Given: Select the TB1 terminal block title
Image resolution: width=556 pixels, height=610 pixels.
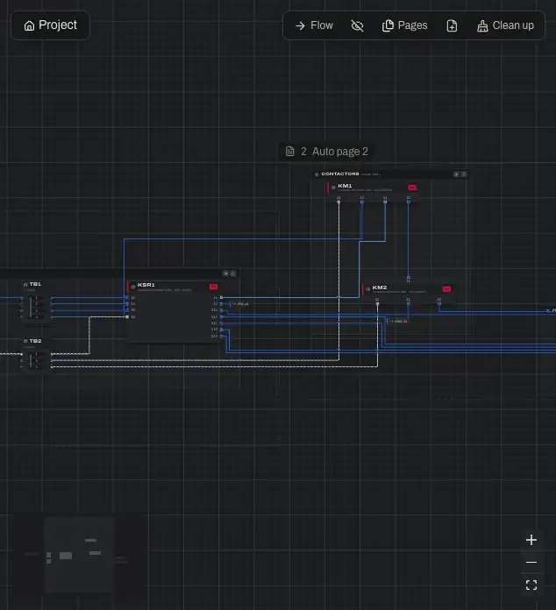Looking at the screenshot, I should [35, 284].
